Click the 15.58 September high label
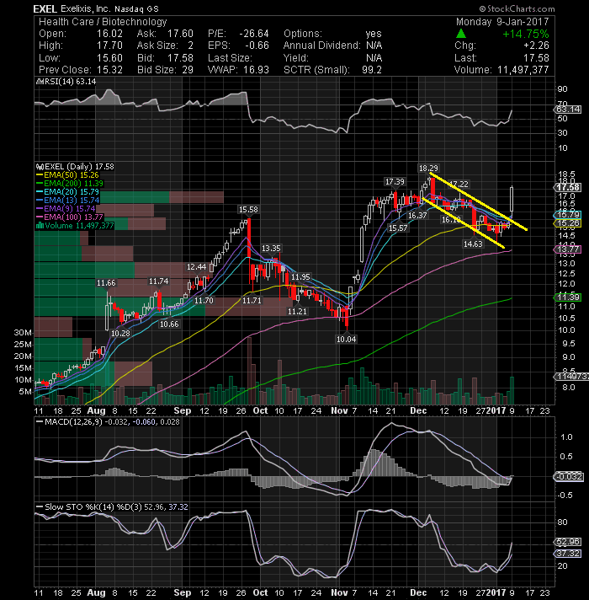Image resolution: width=589 pixels, height=600 pixels. pyautogui.click(x=248, y=210)
